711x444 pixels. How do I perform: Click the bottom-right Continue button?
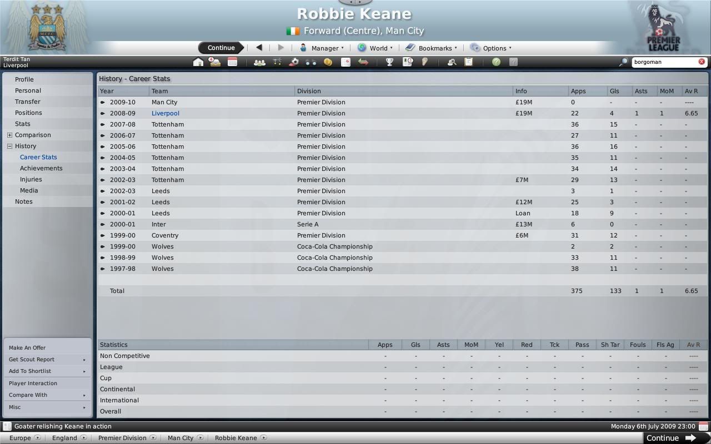(676, 438)
